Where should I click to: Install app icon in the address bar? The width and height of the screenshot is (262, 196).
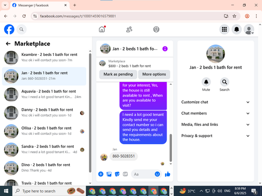tap(226, 16)
